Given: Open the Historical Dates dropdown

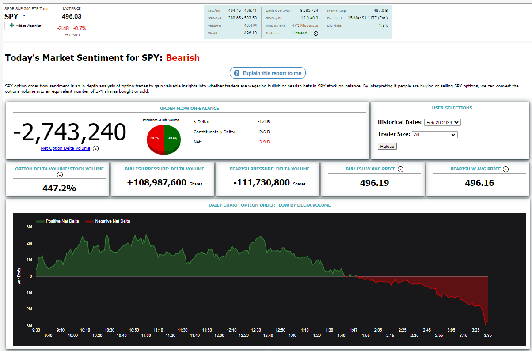Looking at the screenshot, I should 442,122.
